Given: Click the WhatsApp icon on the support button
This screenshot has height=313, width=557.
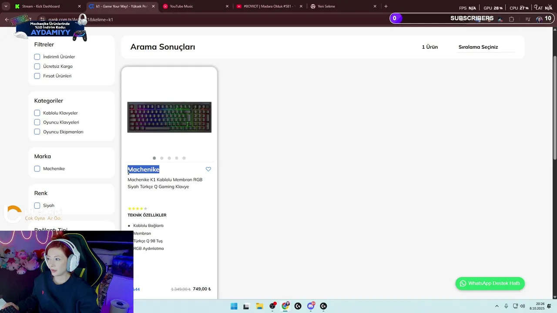Looking at the screenshot, I should click(x=463, y=283).
